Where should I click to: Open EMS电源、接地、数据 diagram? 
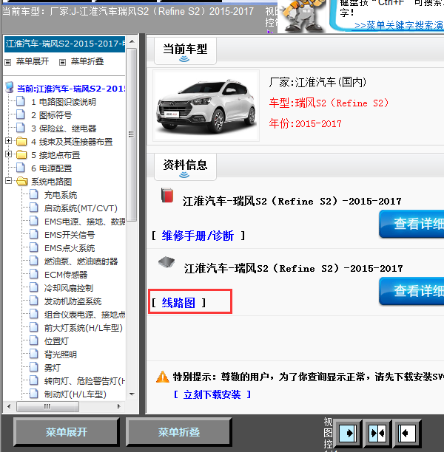(x=84, y=222)
